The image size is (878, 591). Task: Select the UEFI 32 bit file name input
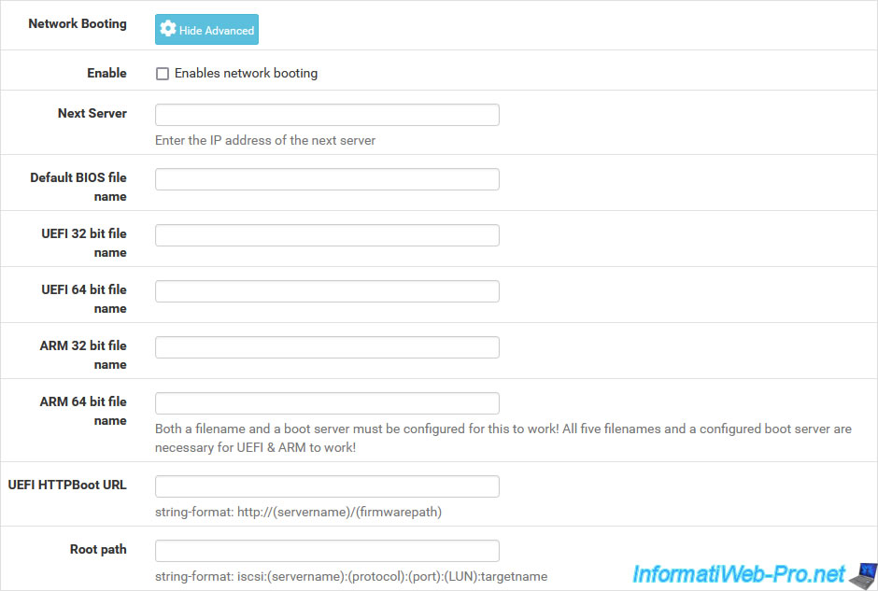pos(327,235)
